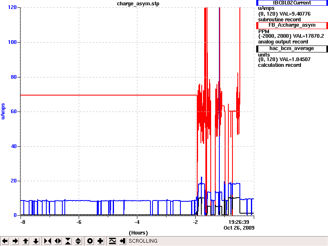Click the plus sign toolbar icon
The image size is (328, 246).
pyautogui.click(x=100, y=241)
